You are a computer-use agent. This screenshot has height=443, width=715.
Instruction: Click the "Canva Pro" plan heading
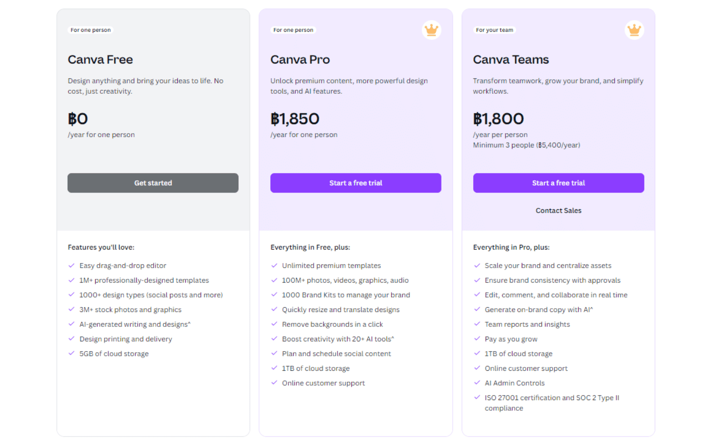tap(300, 60)
